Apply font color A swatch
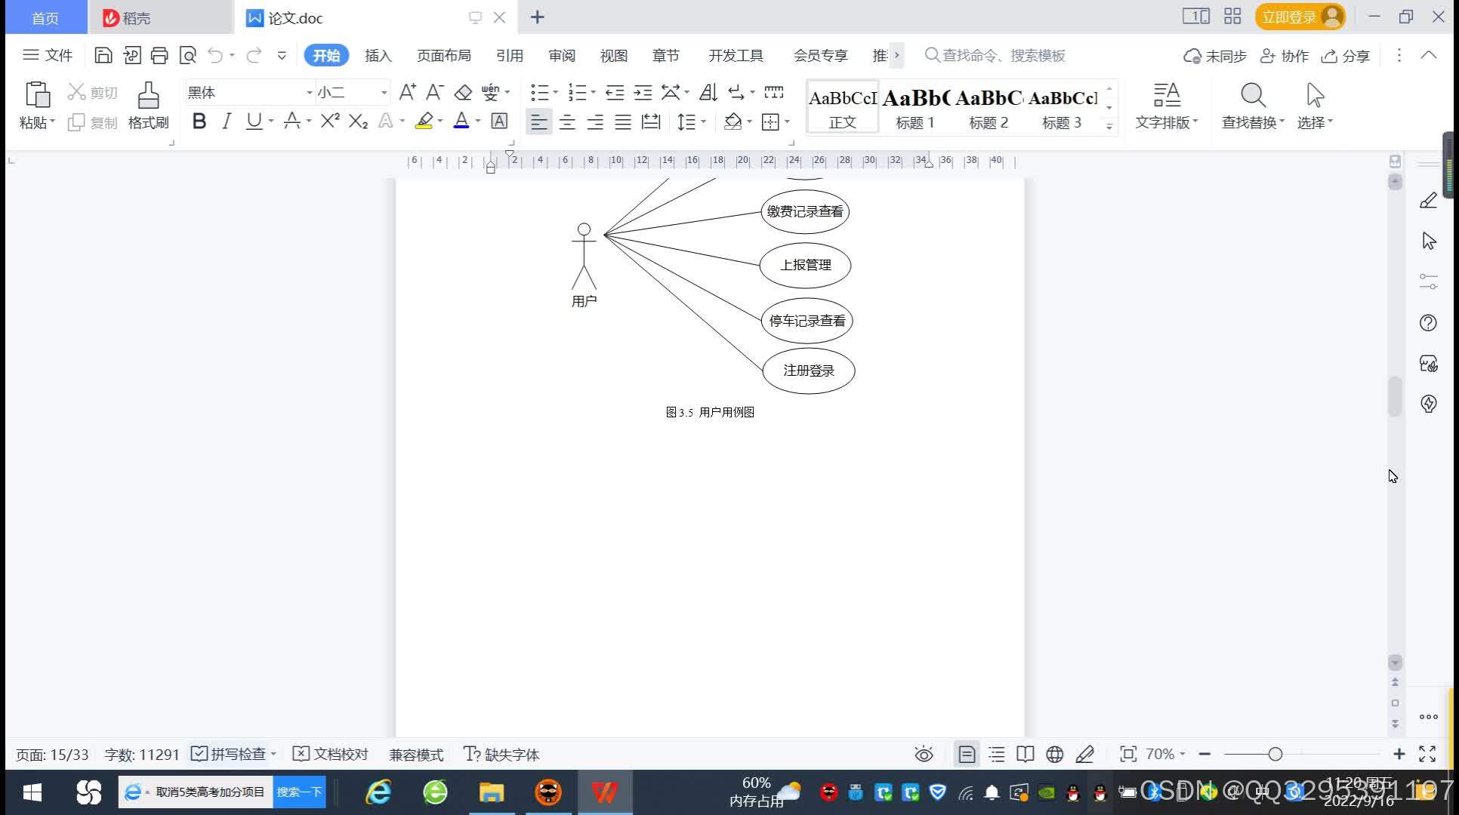The width and height of the screenshot is (1459, 815). [461, 121]
